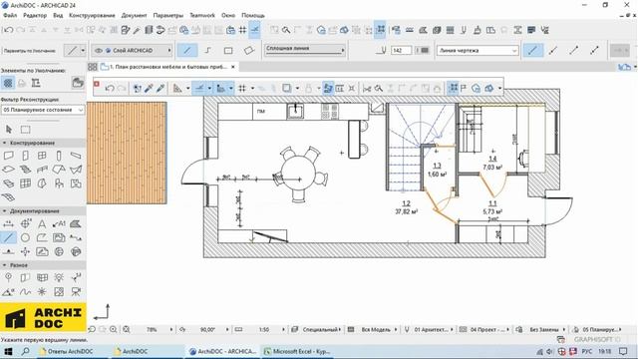Image resolution: width=638 pixels, height=359 pixels.
Task: Select the Object (chair) tool
Action: point(59,183)
